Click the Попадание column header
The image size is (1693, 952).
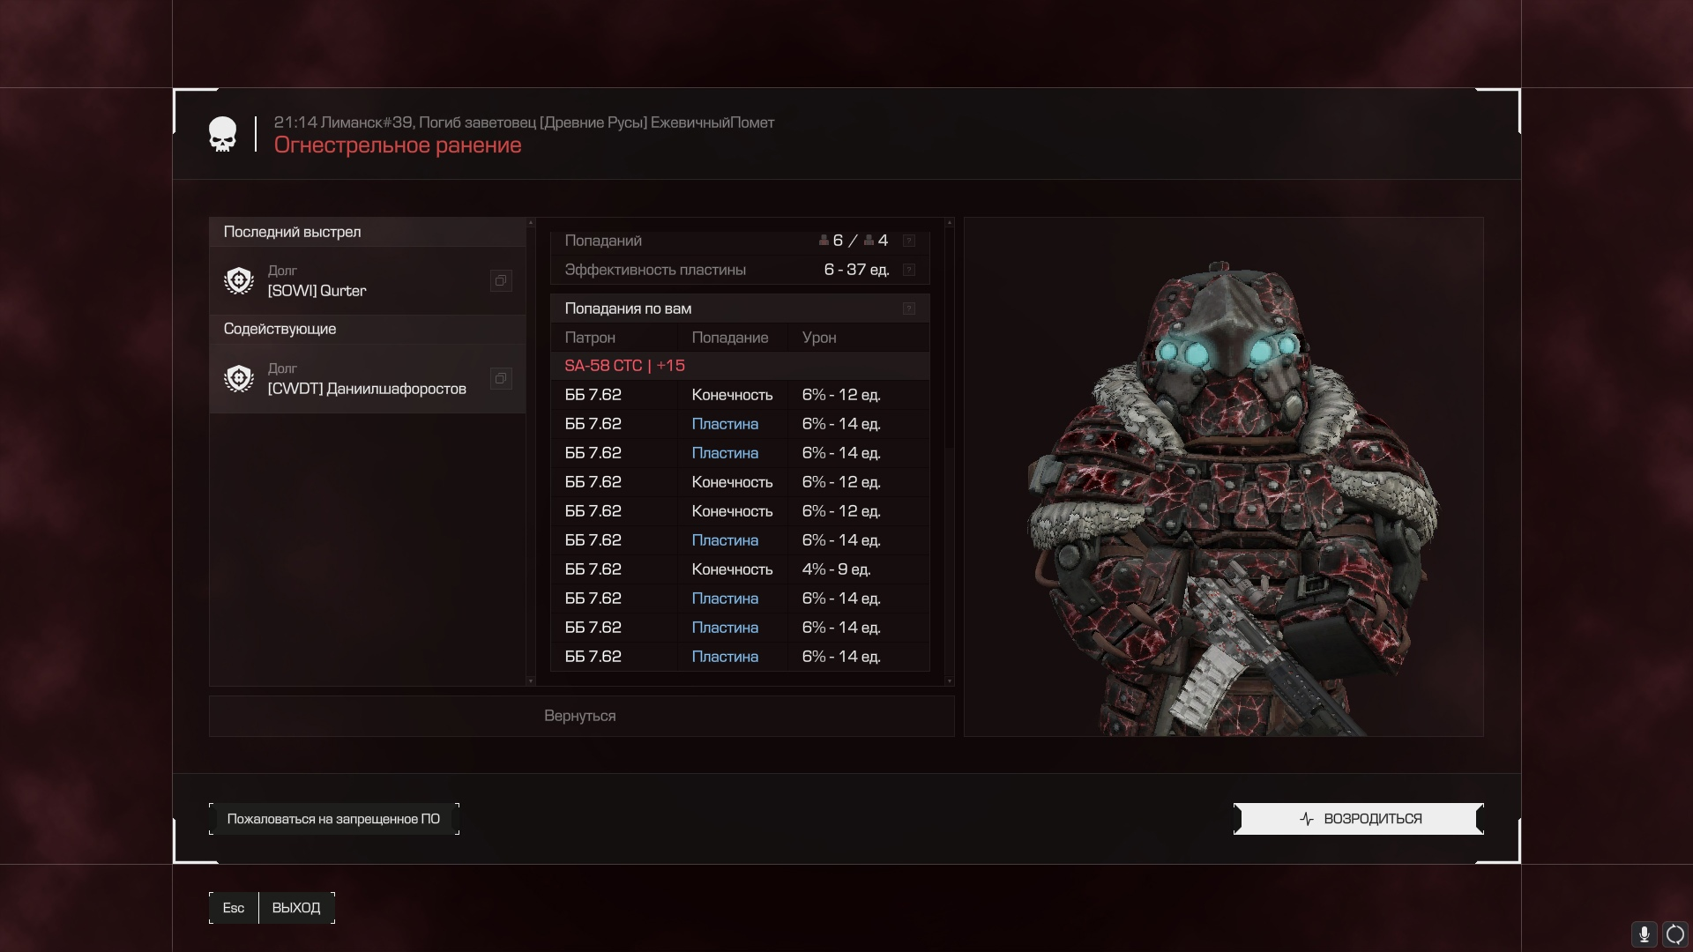729,338
